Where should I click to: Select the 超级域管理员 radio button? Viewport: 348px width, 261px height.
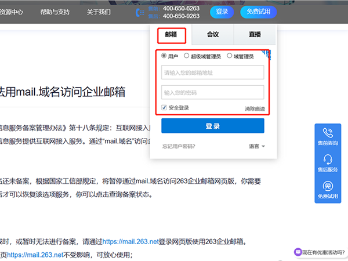(x=186, y=56)
